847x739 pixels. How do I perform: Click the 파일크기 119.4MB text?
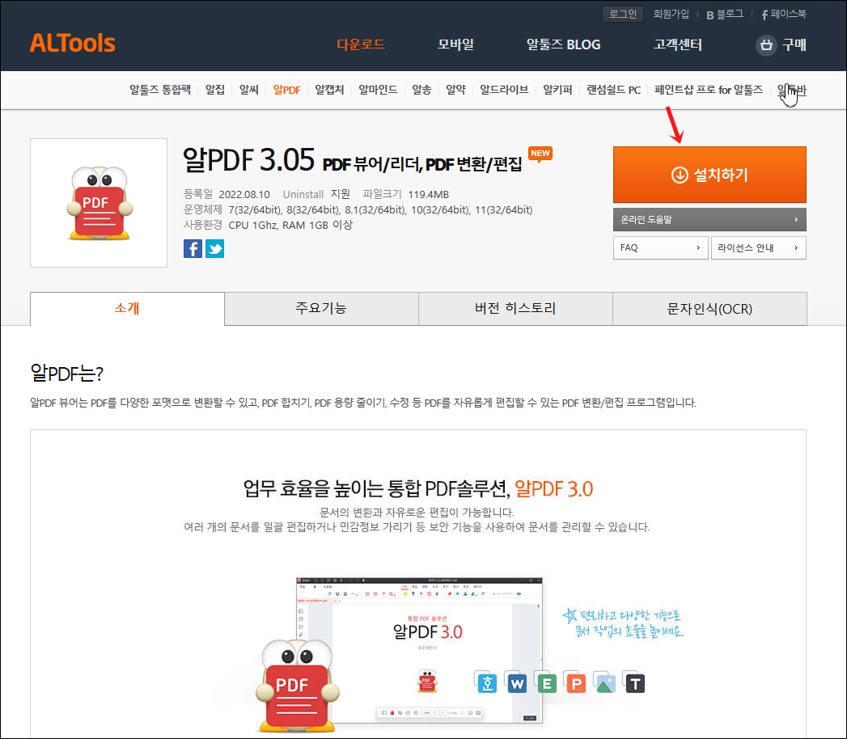[x=405, y=194]
